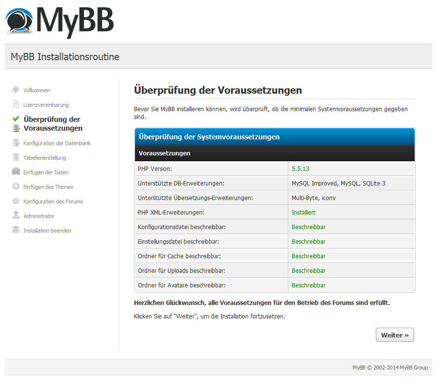Click the 5.5.13 version value
Screen dimensions: 437x385
point(301,169)
